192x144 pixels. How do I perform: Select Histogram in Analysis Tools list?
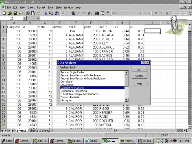66,101
